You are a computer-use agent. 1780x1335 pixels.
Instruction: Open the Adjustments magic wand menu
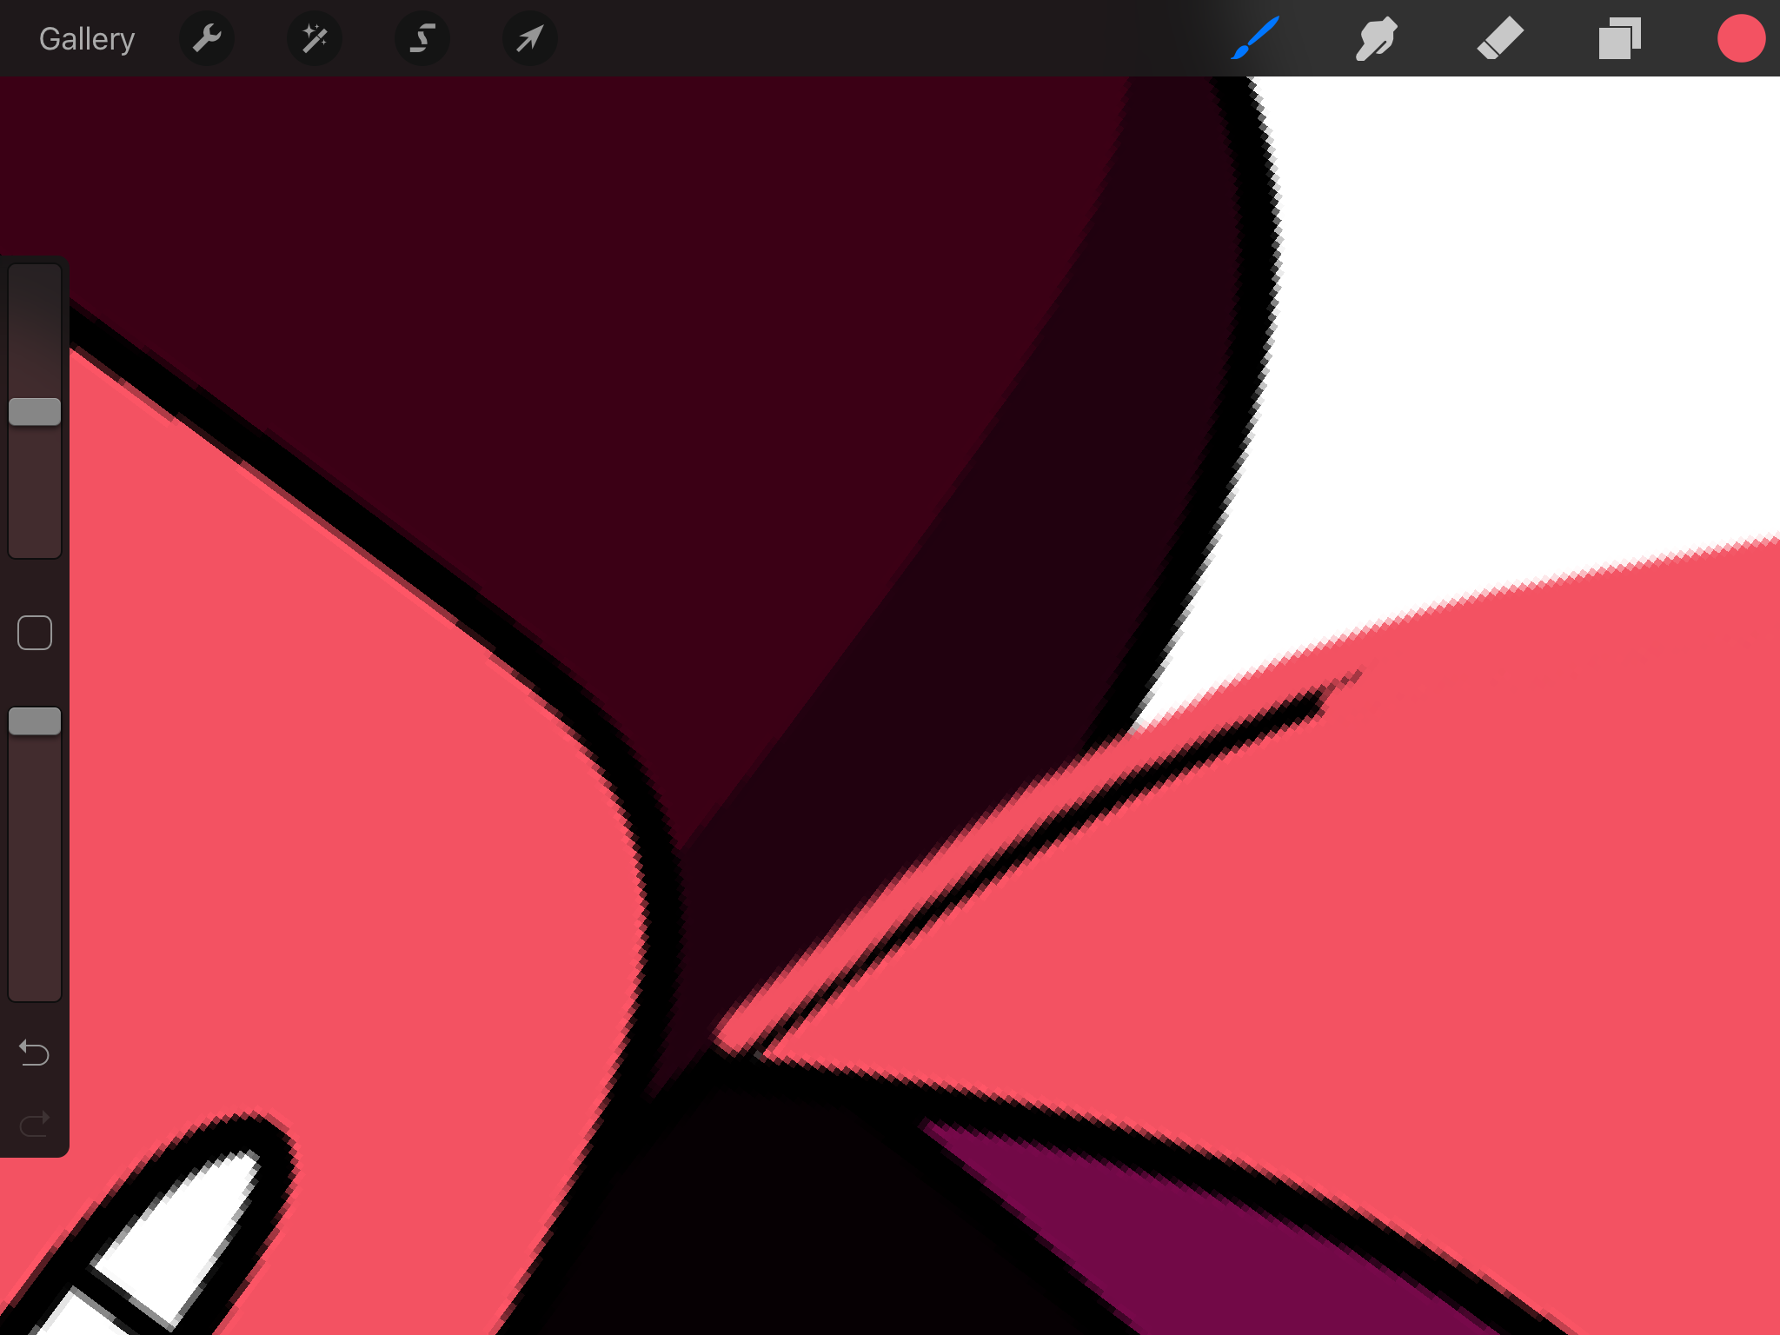tap(314, 37)
